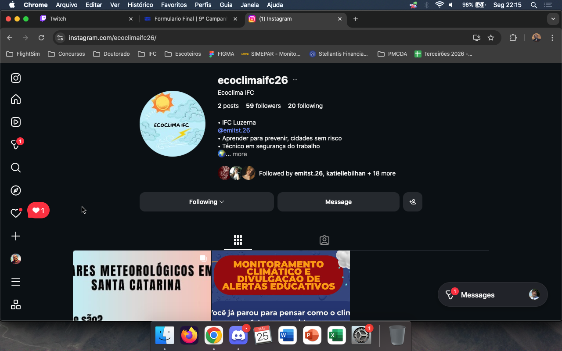Click the Ecoclima IFC profile picture
This screenshot has height=351, width=562.
[173, 124]
